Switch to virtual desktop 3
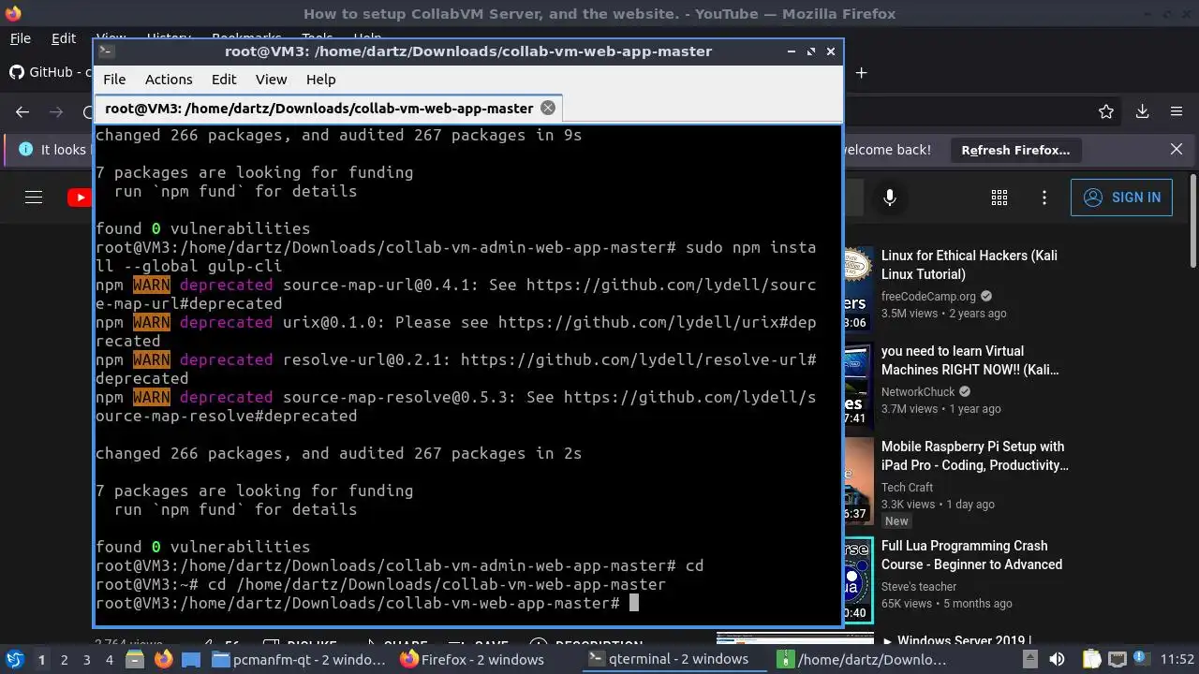The image size is (1199, 674). coord(86,660)
